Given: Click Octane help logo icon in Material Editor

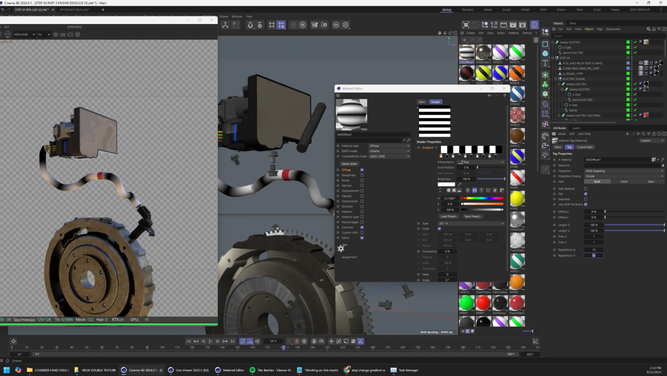Looking at the screenshot, I should click(x=342, y=248).
